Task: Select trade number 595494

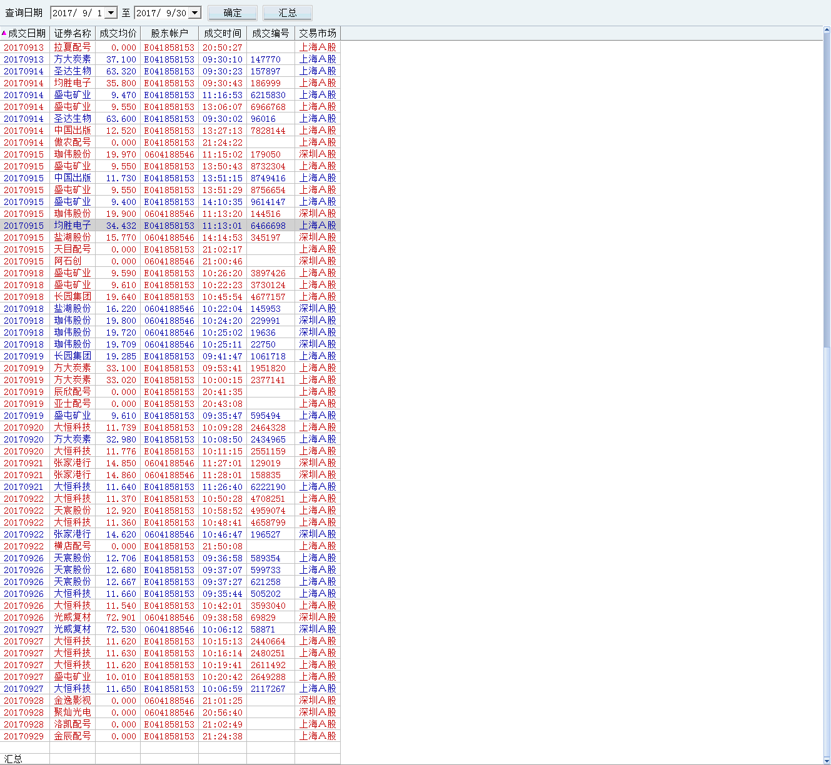Action: (x=266, y=416)
